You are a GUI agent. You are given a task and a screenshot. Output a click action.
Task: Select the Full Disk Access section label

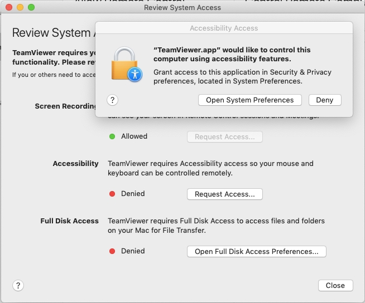69,221
